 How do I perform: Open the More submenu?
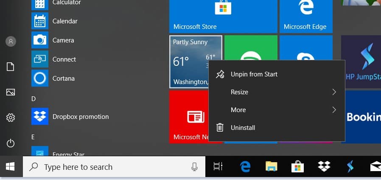click(277, 110)
